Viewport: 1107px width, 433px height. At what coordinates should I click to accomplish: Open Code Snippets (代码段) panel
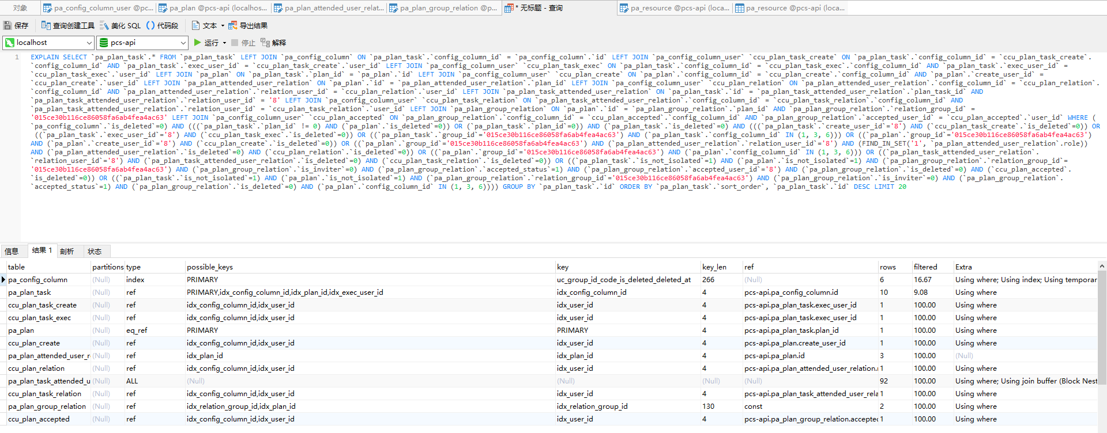151,25
